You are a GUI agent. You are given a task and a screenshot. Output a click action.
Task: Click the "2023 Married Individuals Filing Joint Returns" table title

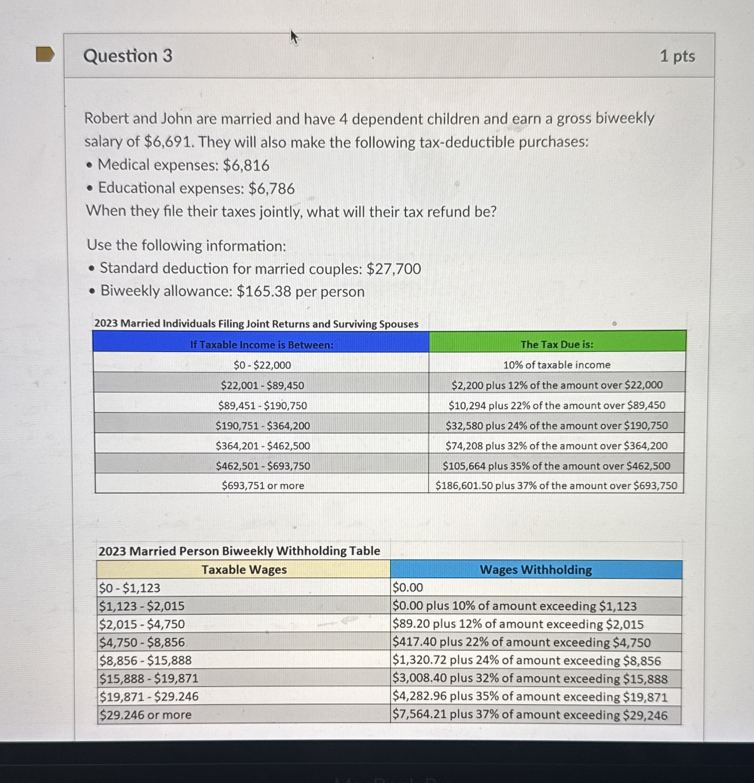tap(256, 324)
